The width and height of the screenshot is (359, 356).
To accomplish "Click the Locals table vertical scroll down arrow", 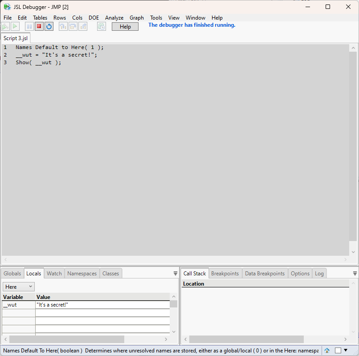I will (x=174, y=331).
